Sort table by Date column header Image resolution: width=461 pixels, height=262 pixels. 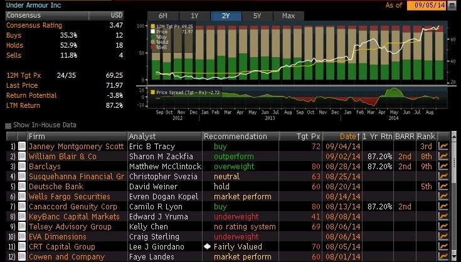[x=342, y=136]
